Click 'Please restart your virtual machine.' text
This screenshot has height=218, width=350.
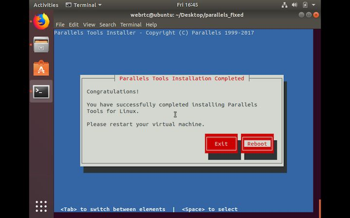pyautogui.click(x=145, y=124)
